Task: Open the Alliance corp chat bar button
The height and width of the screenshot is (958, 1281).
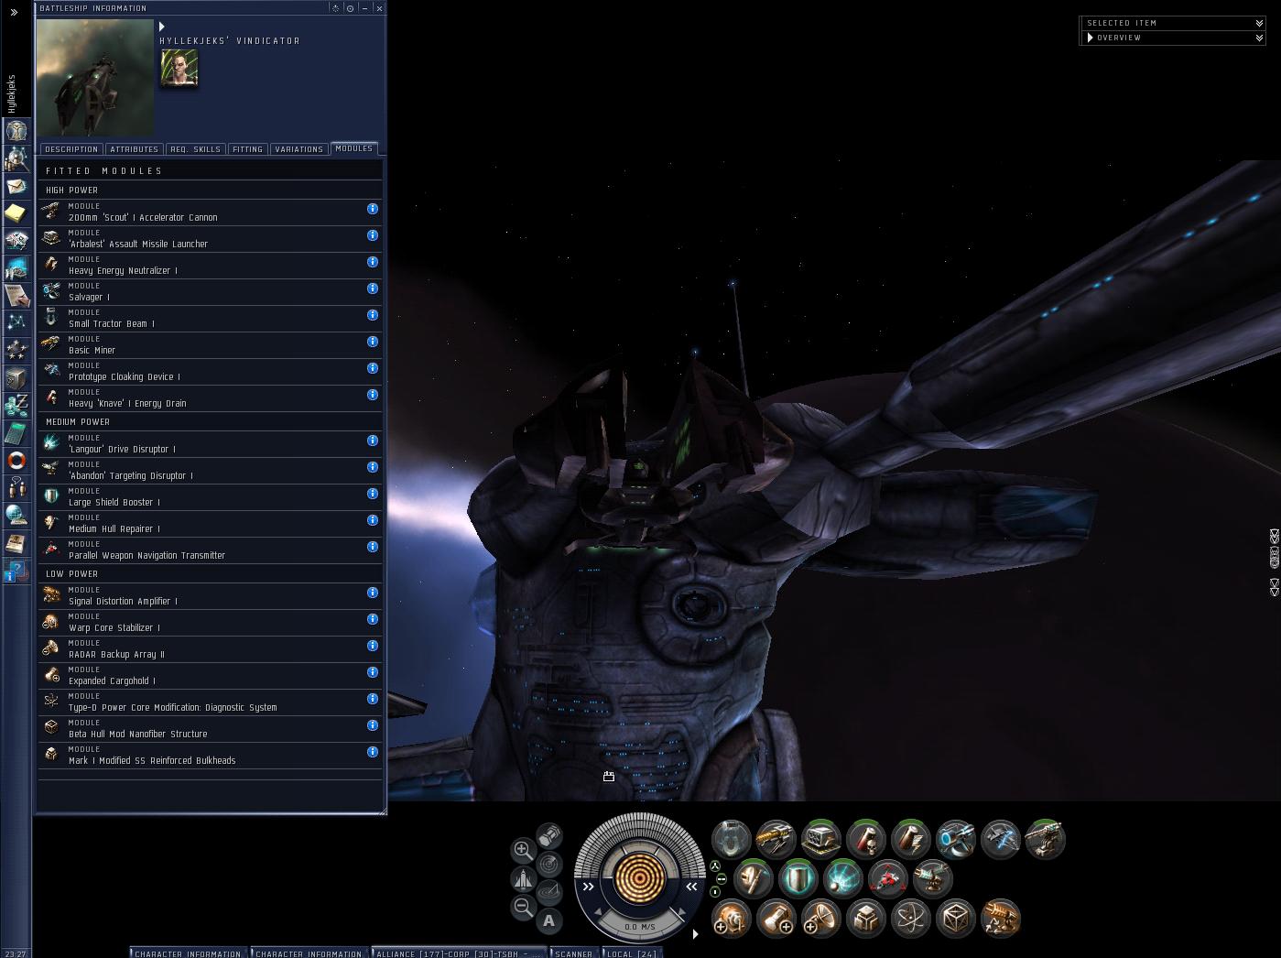Action: [461, 953]
